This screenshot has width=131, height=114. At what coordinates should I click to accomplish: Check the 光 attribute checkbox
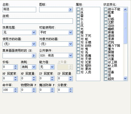pyautogui.click(x=78, y=29)
